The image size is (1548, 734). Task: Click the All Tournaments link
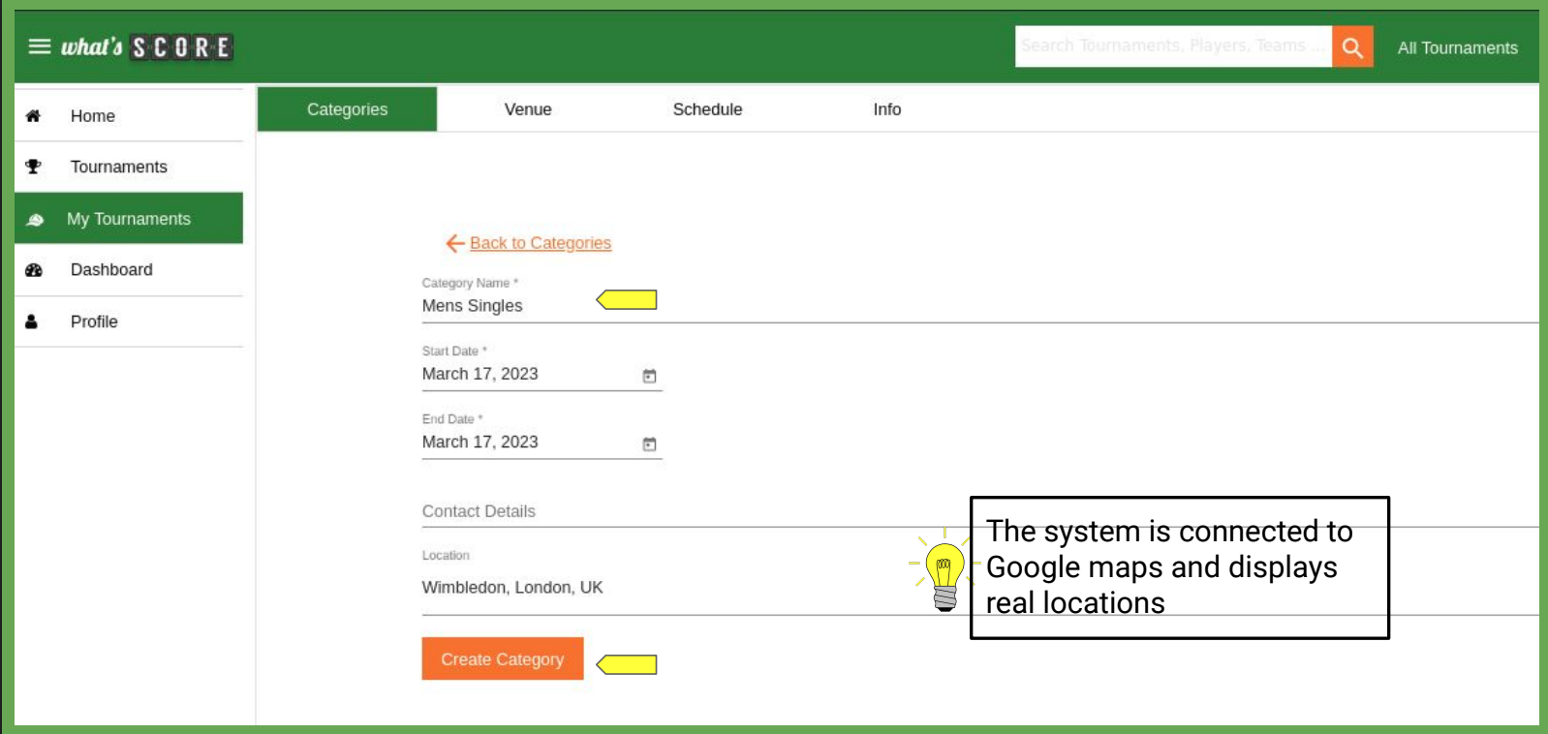1457,47
